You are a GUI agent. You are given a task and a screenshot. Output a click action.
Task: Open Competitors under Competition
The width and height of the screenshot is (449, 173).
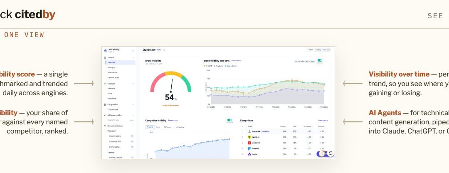pyautogui.click(x=113, y=109)
